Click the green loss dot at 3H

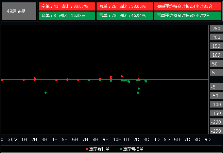tap(46, 93)
